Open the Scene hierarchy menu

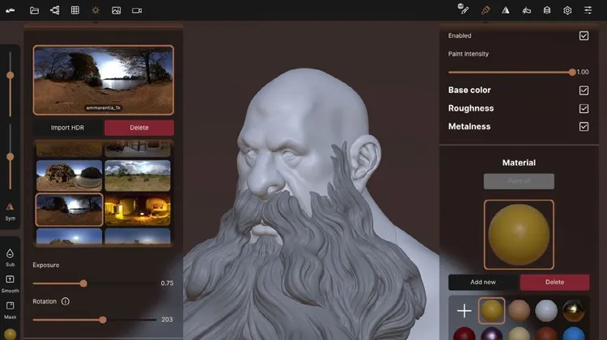[54, 10]
